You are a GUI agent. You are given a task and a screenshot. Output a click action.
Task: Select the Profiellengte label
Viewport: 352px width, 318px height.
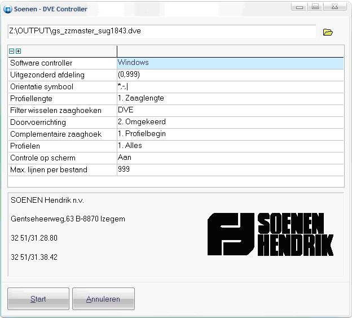pos(31,99)
